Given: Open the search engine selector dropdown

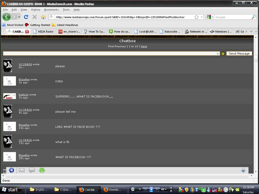Looking at the screenshot, I should (x=210, y=17).
